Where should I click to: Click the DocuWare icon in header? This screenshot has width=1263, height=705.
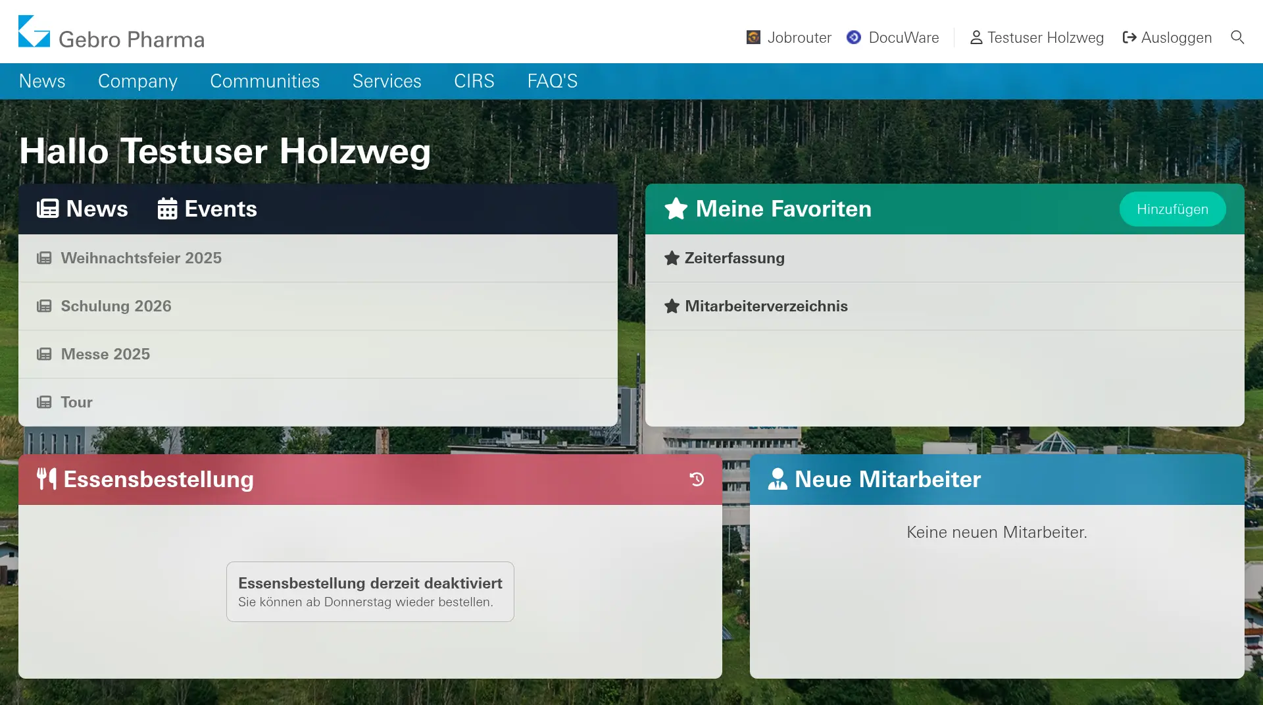coord(854,38)
